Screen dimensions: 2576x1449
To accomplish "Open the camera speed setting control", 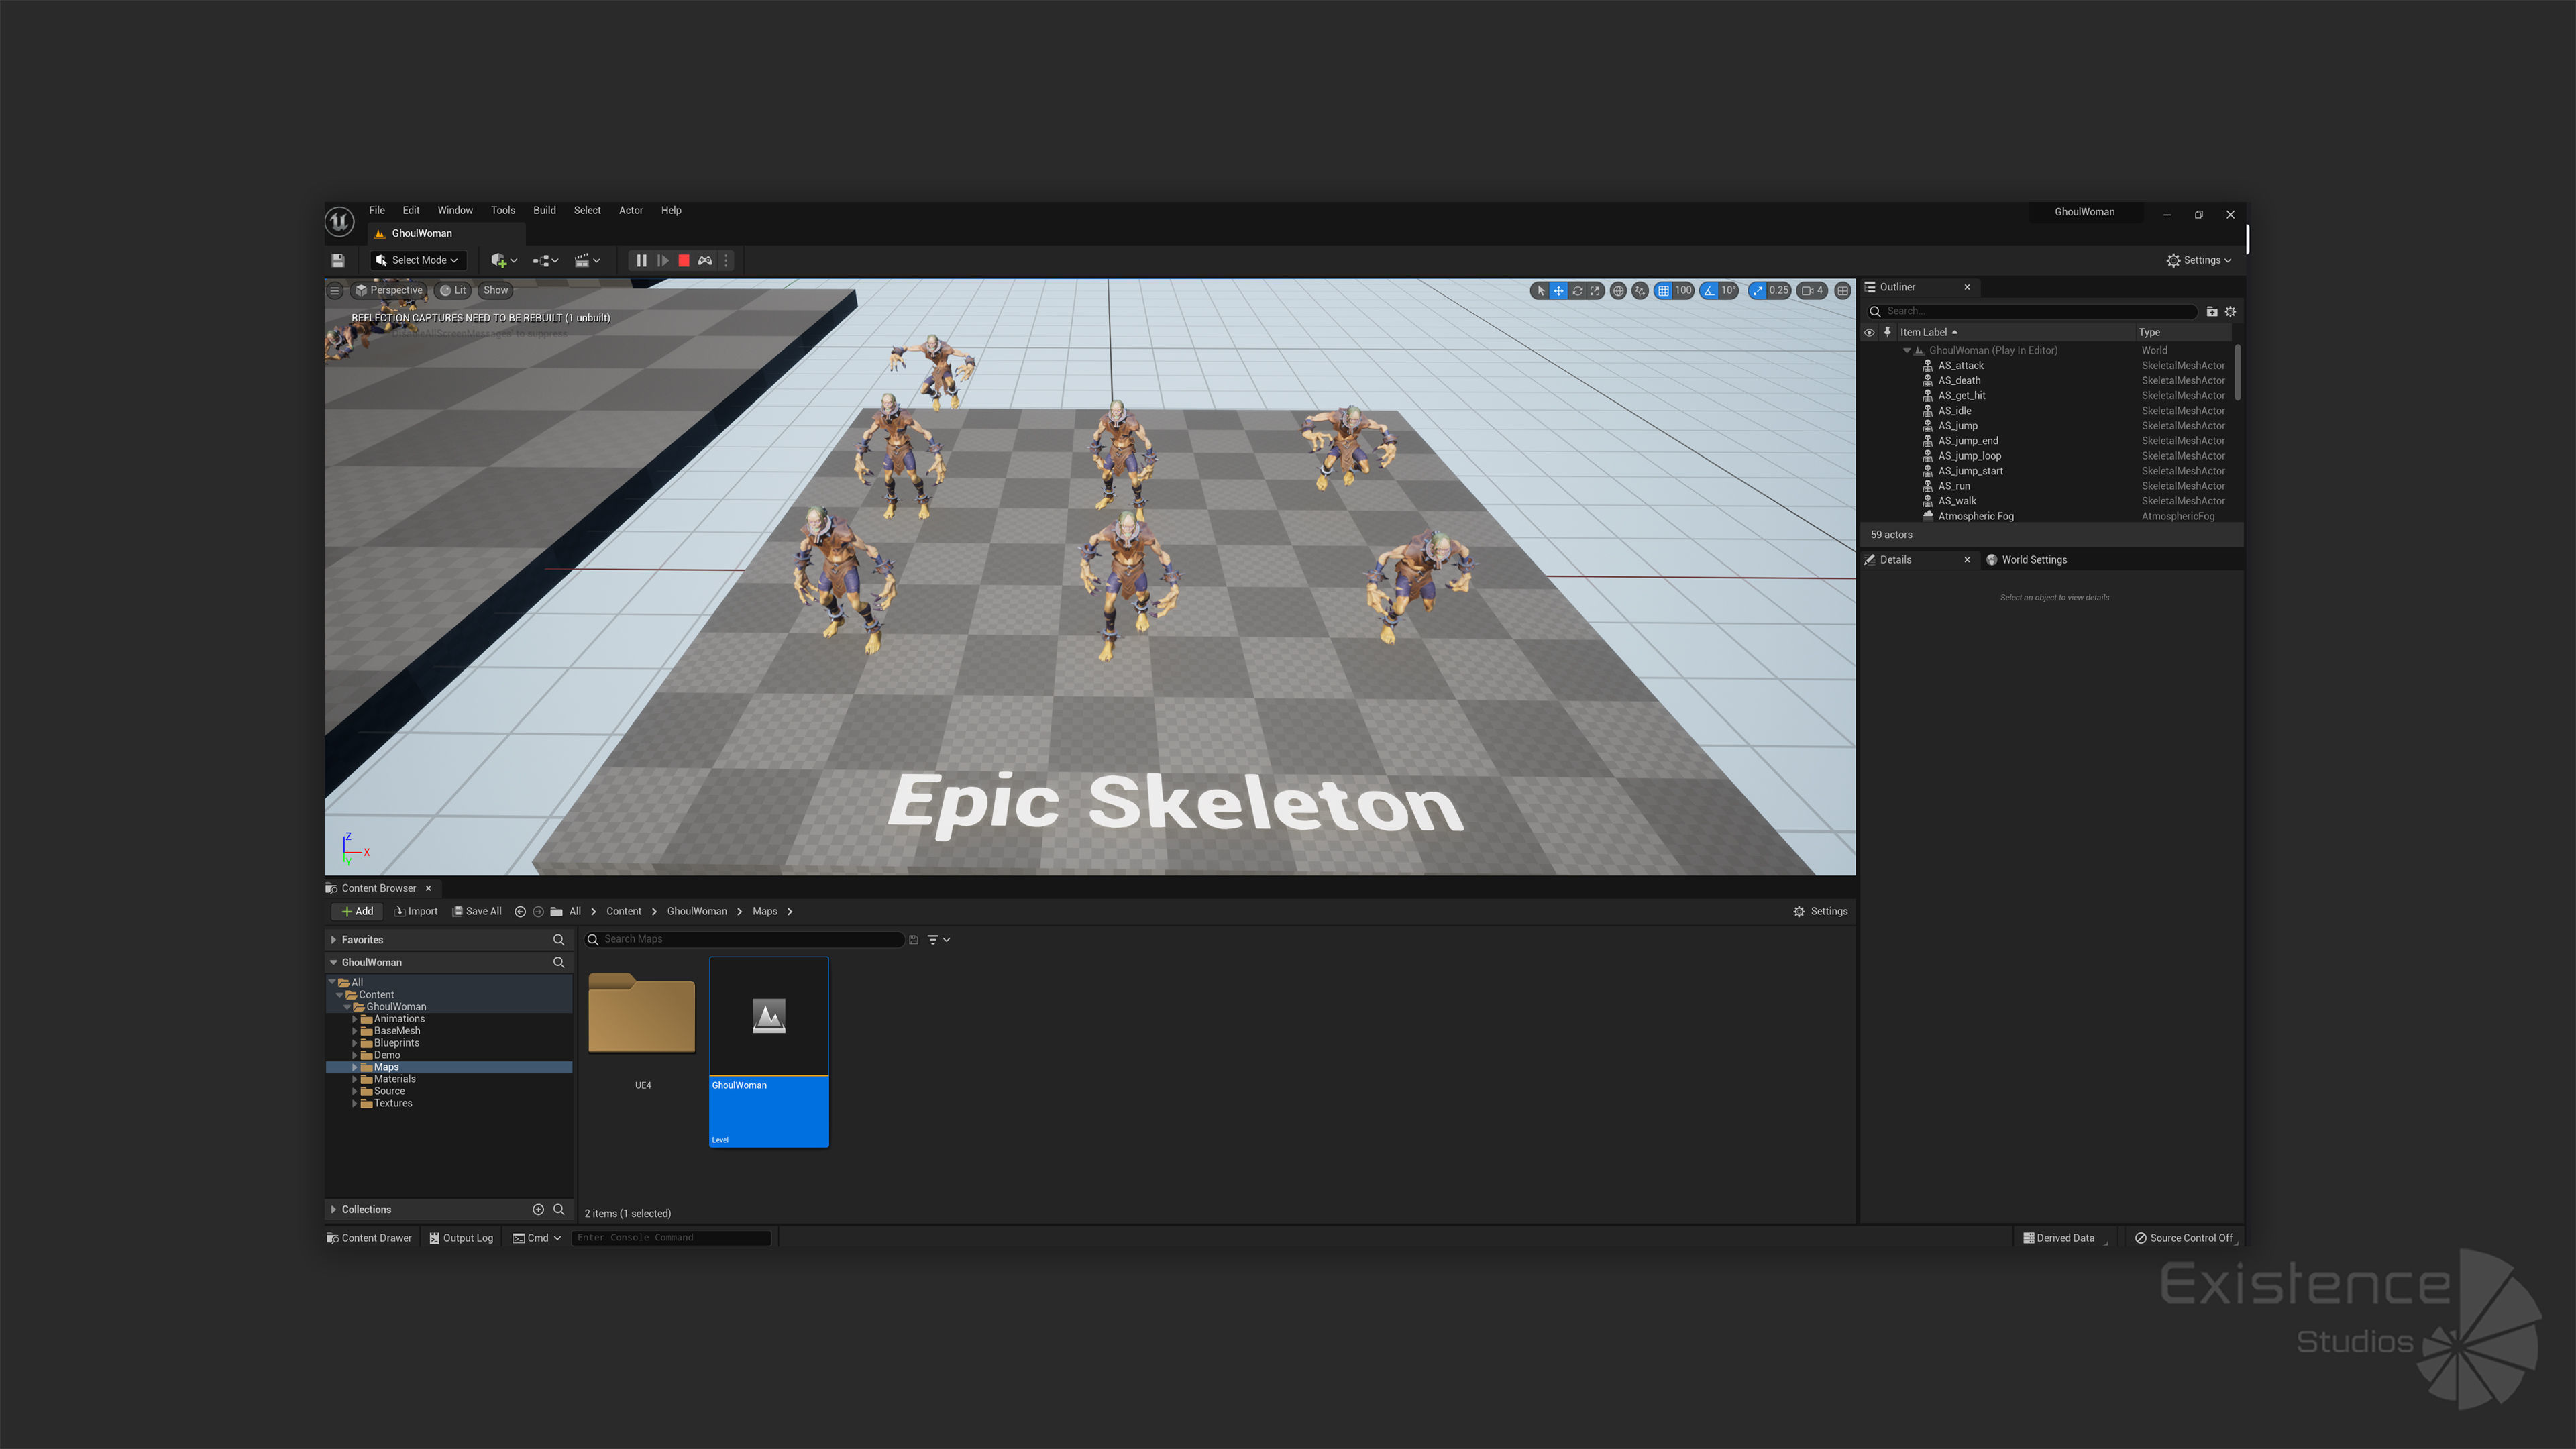I will (1812, 291).
